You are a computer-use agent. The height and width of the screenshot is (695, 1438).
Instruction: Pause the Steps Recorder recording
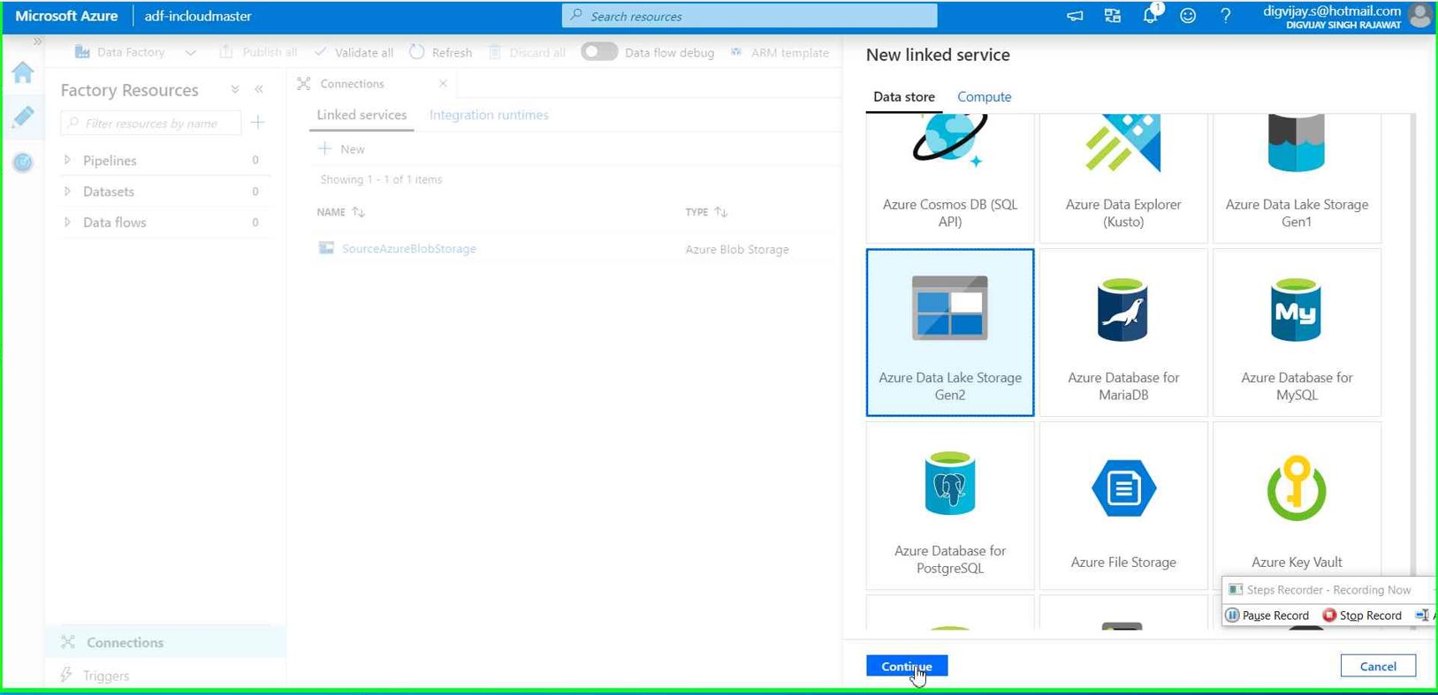1268,615
